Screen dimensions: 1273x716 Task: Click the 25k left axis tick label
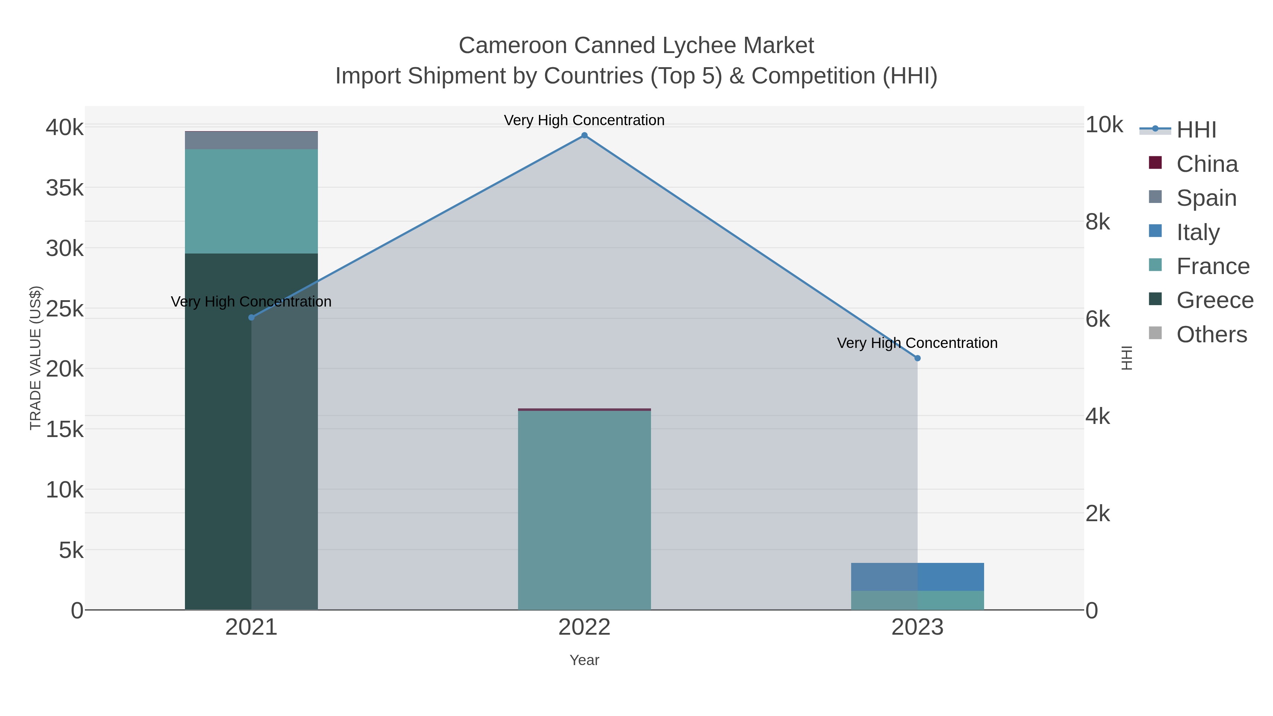point(65,309)
